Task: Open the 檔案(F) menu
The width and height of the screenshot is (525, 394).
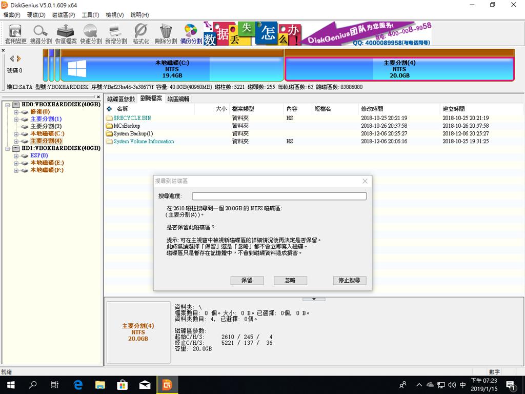Action: tap(12, 15)
